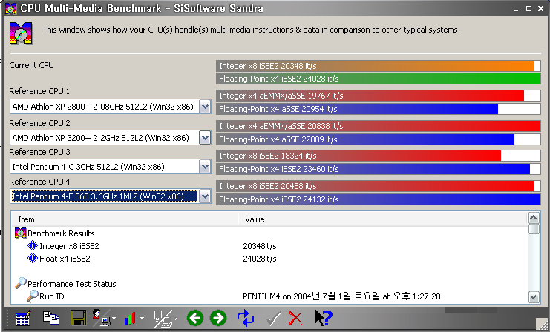The image size is (550, 332).
Task: Click the highlighted Pentium 4-E 560 combo box
Action: point(111,196)
